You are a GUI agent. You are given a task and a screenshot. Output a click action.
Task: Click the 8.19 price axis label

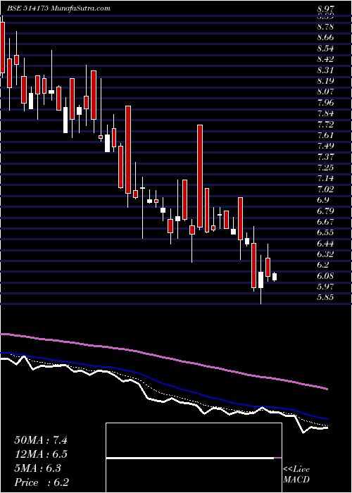(x=326, y=81)
